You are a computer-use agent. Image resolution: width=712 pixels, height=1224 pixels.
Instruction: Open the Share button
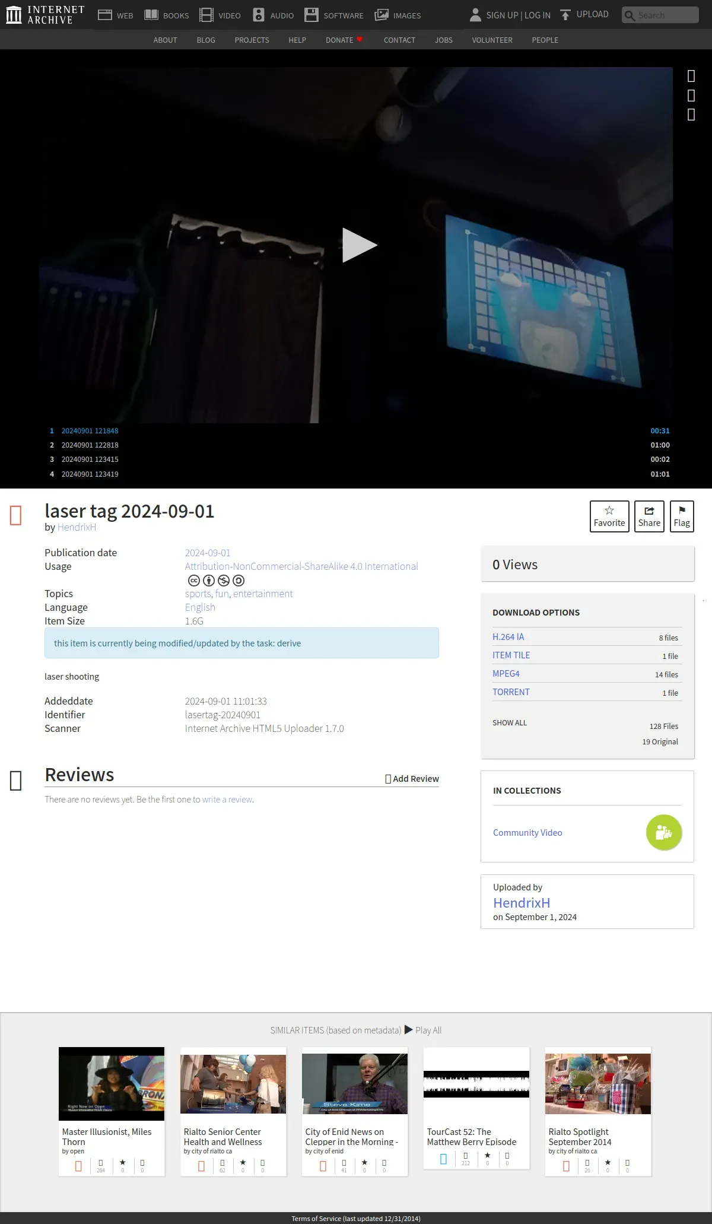[x=649, y=516]
